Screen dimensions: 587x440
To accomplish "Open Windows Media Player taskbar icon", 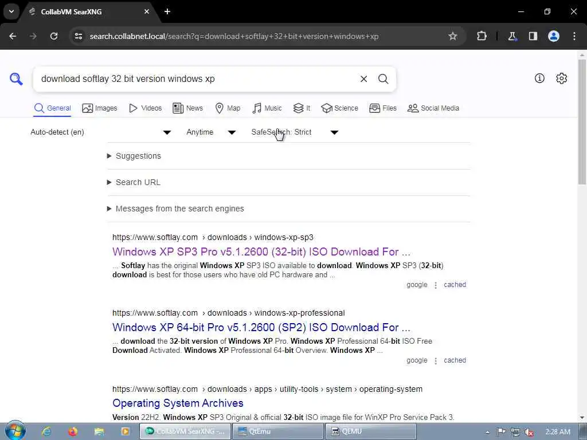I will click(125, 431).
